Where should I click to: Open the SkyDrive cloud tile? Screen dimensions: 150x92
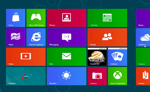pos(143,37)
